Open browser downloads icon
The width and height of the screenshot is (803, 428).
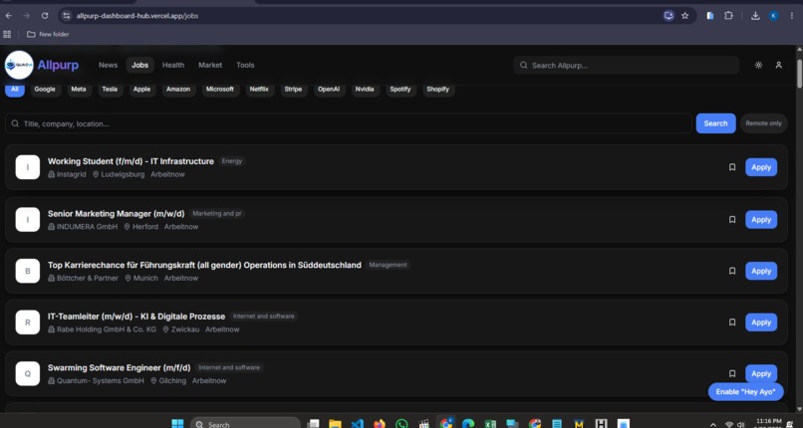click(x=755, y=16)
